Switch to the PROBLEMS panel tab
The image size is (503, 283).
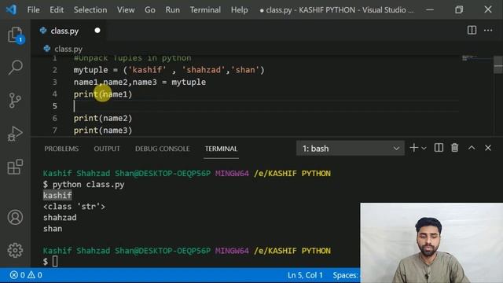pyautogui.click(x=61, y=149)
